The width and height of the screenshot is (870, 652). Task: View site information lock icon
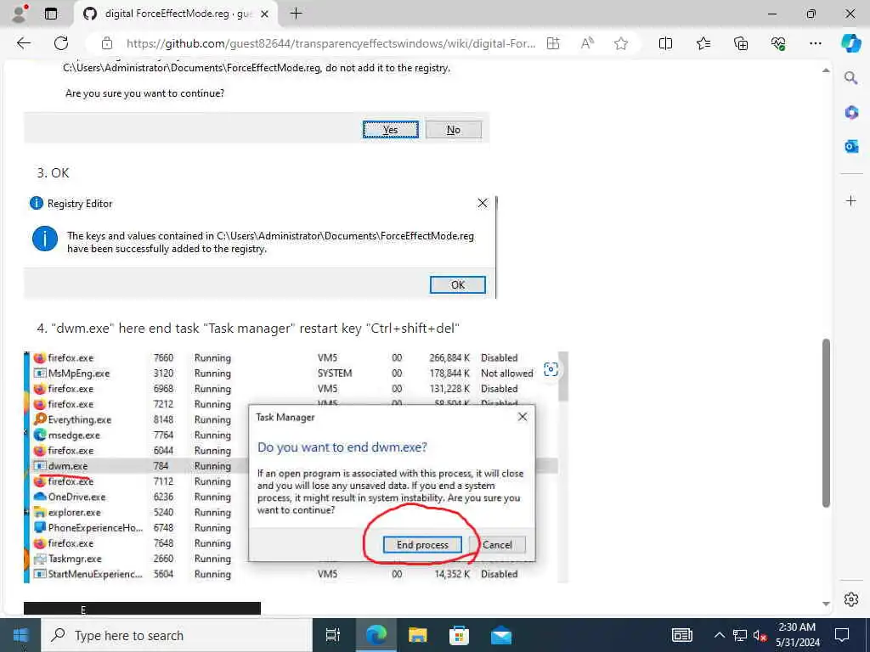106,43
